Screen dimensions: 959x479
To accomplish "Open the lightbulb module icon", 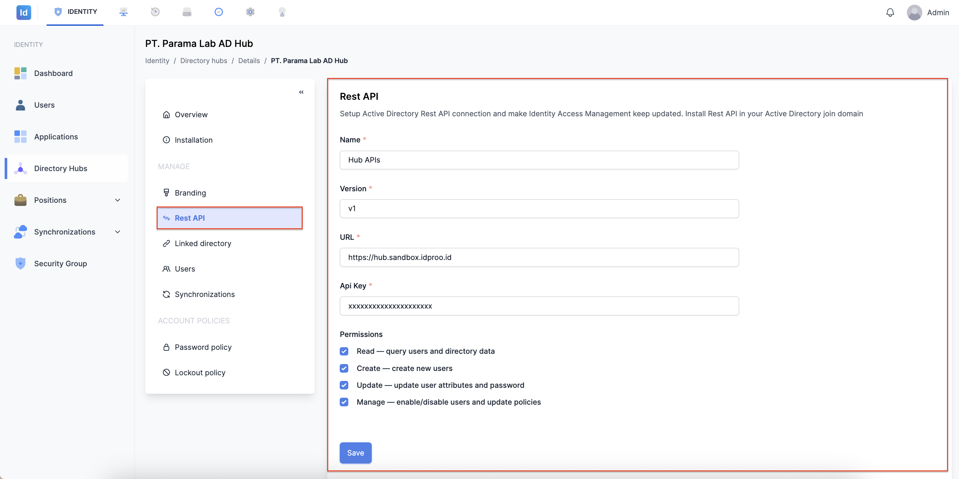I will (x=282, y=12).
